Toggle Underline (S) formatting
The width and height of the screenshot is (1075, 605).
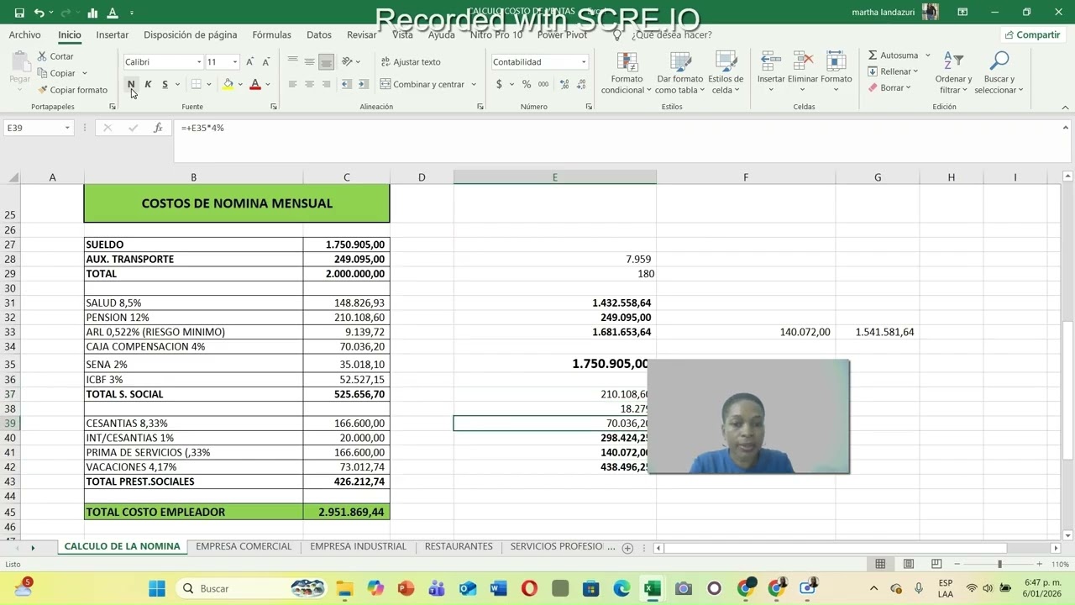(x=165, y=84)
